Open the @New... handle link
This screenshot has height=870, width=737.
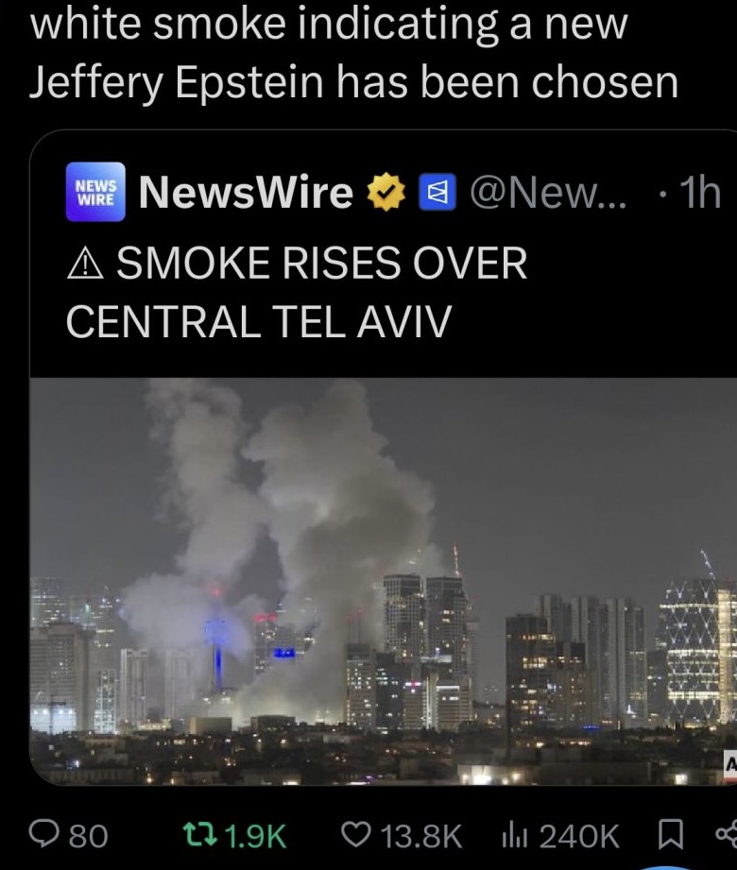coord(548,193)
